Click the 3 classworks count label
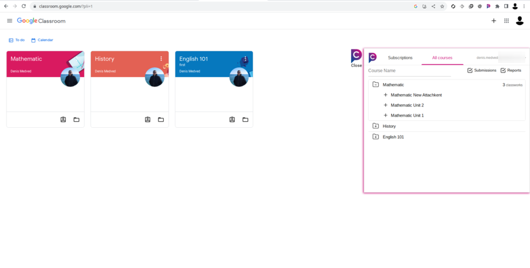Image resolution: width=530 pixels, height=268 pixels. pos(512,85)
